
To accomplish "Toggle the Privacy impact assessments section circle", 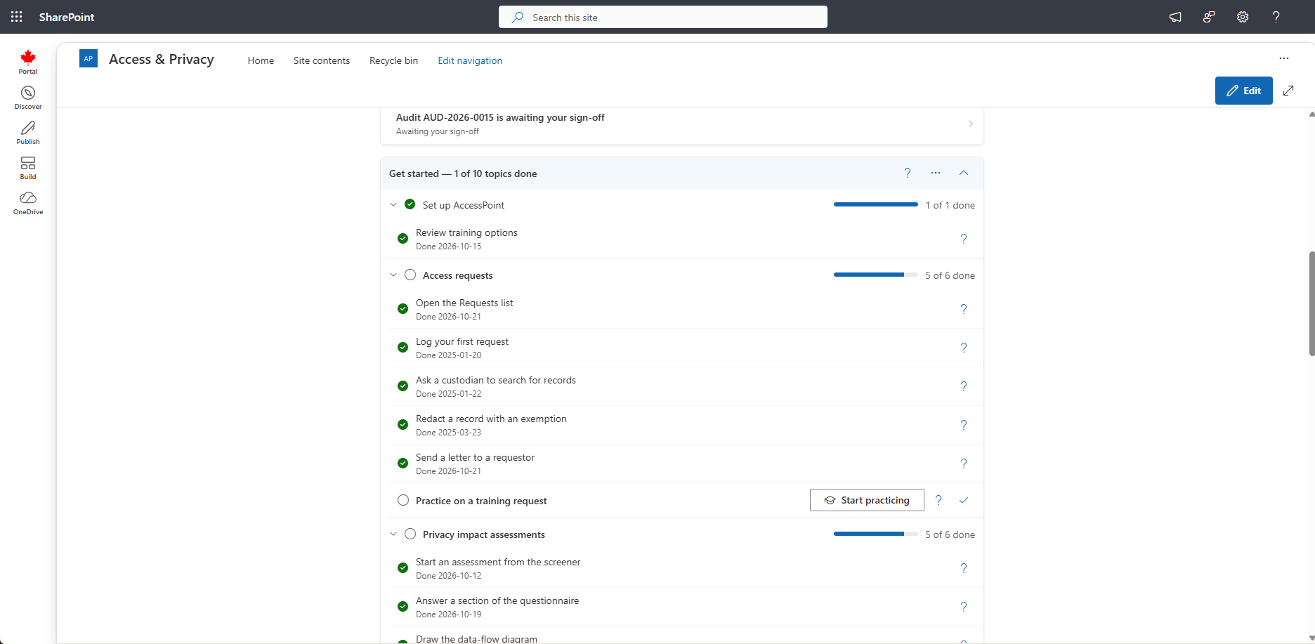I will point(410,534).
